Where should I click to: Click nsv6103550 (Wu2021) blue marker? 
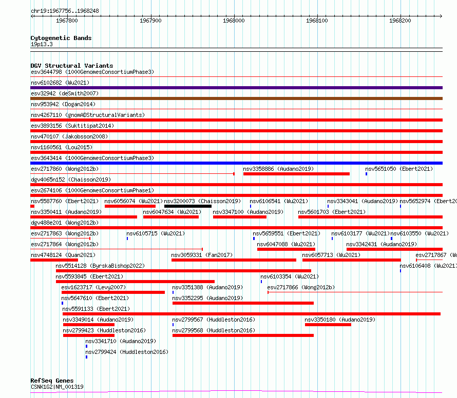point(391,238)
